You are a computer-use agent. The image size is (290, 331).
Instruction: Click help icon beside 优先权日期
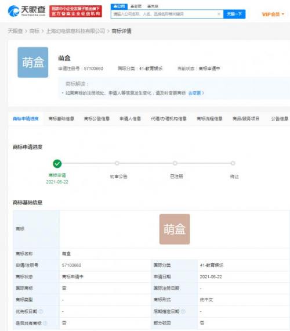point(41,311)
